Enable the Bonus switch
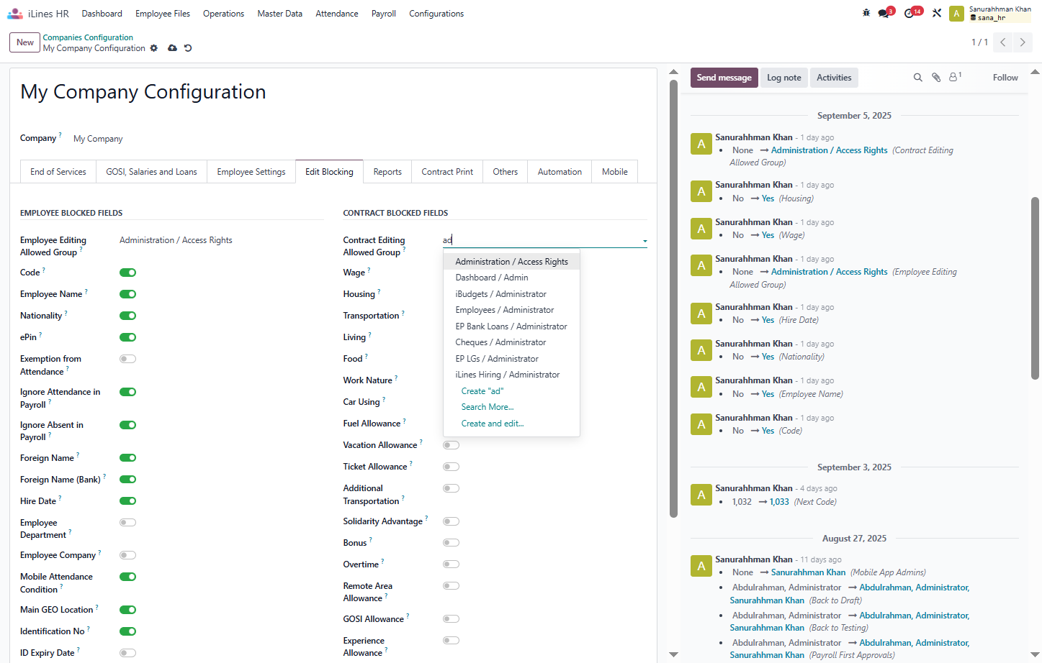This screenshot has height=663, width=1042. [x=451, y=543]
